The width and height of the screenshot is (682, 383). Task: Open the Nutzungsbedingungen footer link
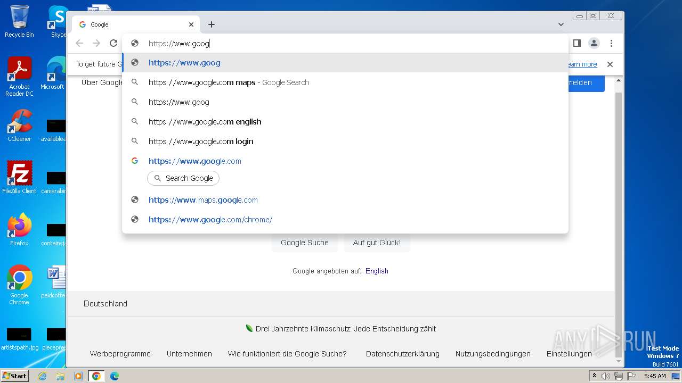[493, 354]
